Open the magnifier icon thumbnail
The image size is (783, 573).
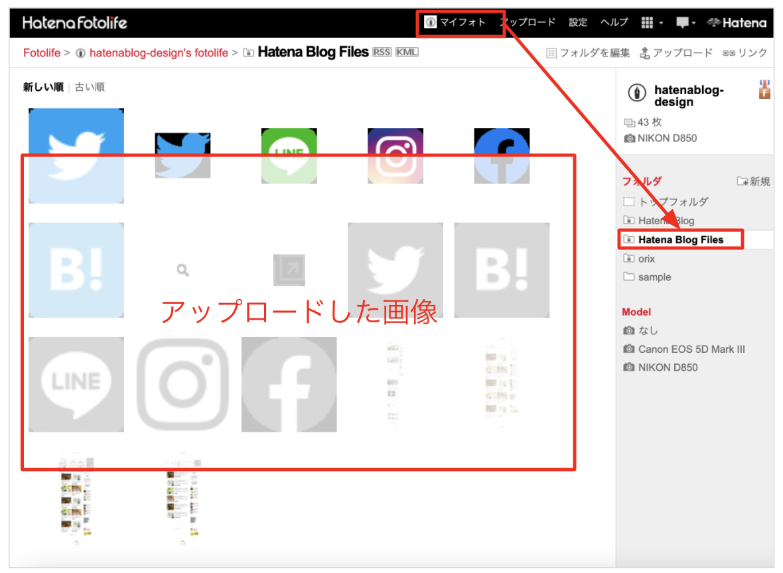tap(182, 270)
